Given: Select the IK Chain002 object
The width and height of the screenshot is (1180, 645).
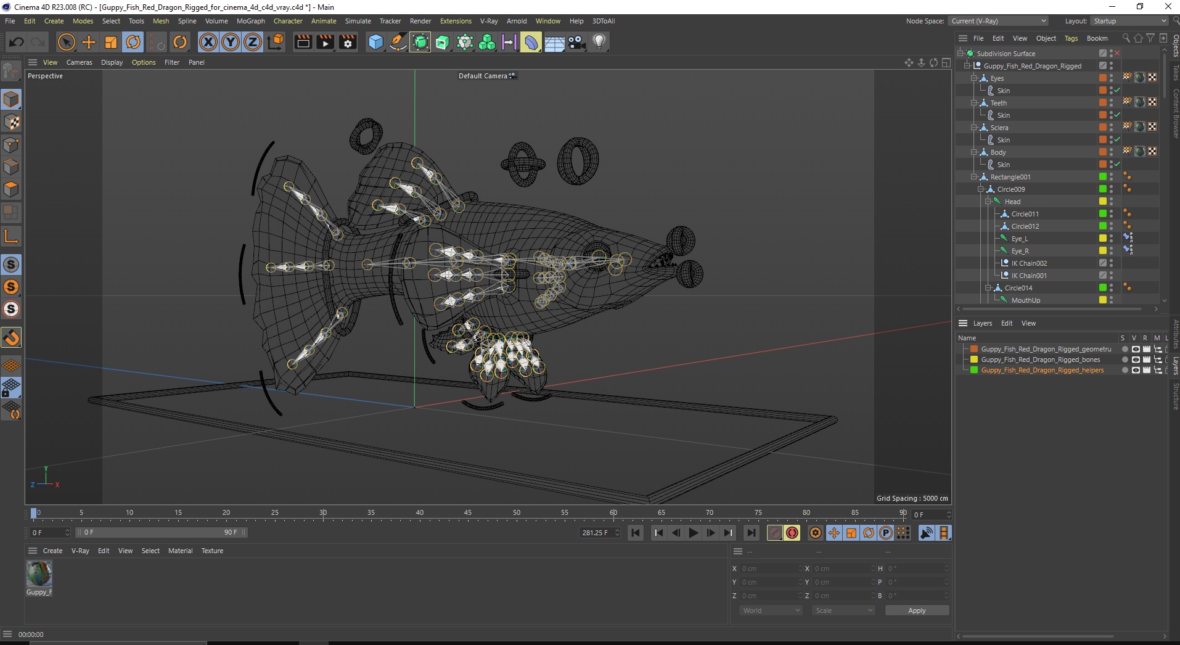Looking at the screenshot, I should pyautogui.click(x=1029, y=263).
